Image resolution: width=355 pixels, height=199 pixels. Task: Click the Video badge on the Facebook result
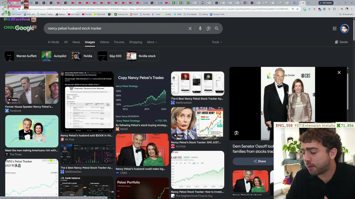coord(13,100)
